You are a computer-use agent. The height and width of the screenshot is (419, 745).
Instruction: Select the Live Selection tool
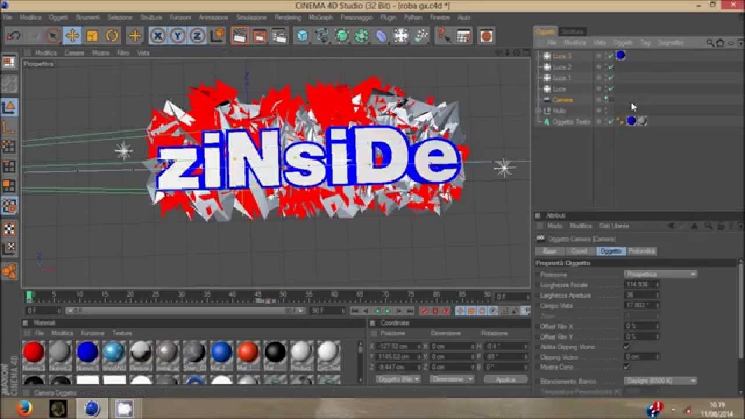[x=52, y=36]
